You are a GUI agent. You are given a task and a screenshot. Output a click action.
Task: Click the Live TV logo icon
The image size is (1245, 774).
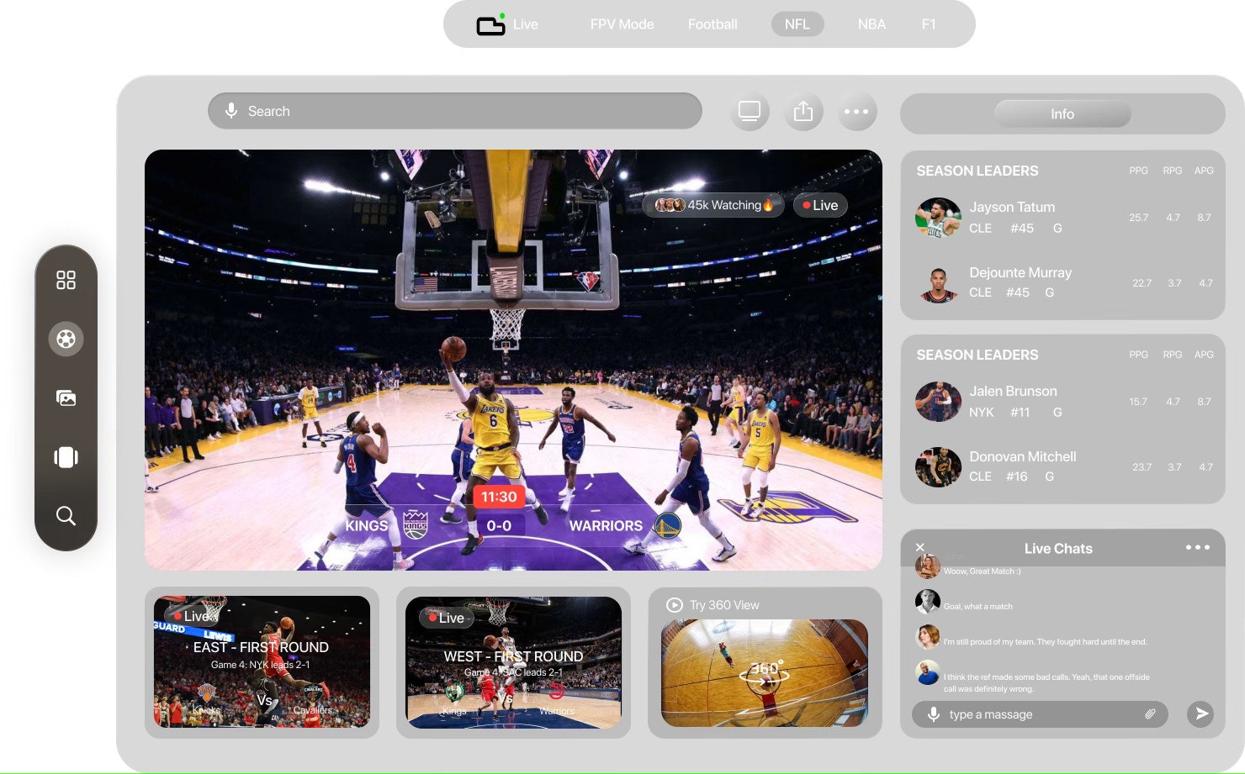(490, 24)
